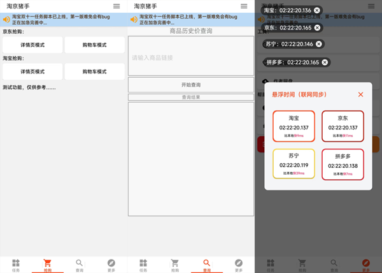Viewport: 382px width, 273px height.
Task: Tap 淘京猪手 title on the 抢购 screen
Action: click(18, 6)
